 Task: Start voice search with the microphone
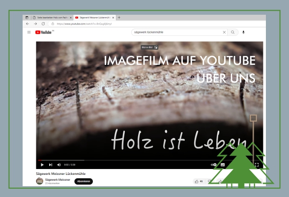coord(243,32)
